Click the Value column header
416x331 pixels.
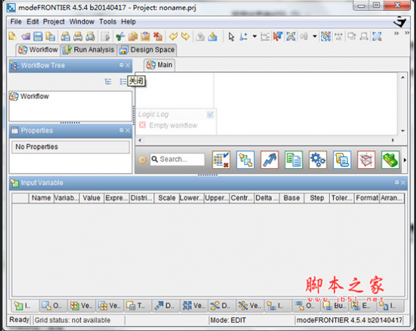[x=92, y=198]
